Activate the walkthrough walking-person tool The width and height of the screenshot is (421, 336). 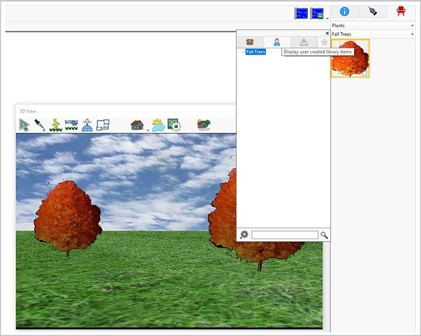pyautogui.click(x=56, y=125)
